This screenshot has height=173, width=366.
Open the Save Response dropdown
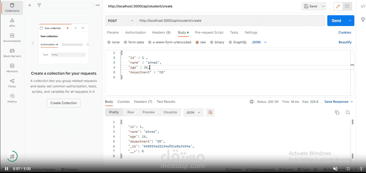(339, 102)
